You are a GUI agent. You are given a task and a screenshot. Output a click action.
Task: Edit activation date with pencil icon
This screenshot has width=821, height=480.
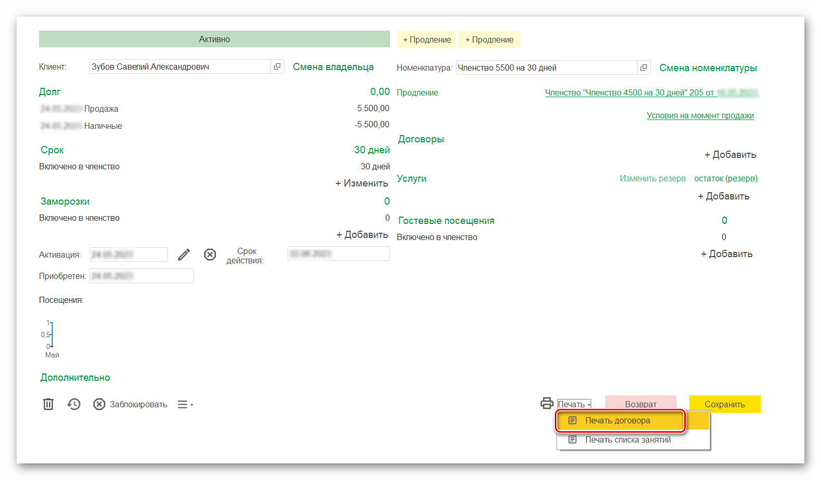tap(184, 255)
